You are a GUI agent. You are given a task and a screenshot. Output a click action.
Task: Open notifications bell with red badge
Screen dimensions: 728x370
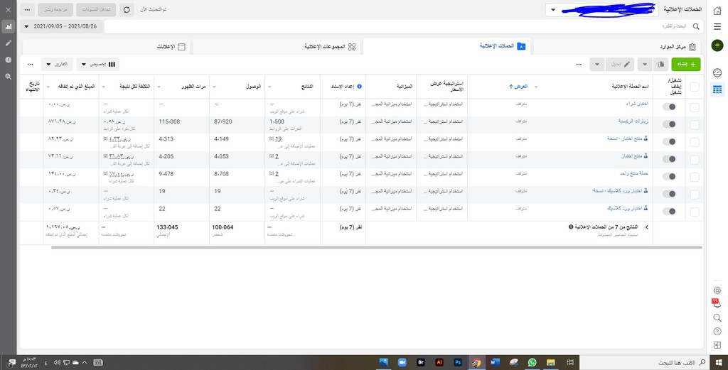pos(717,304)
